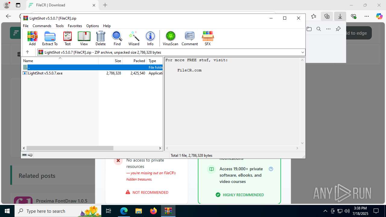Open the Comment tool
Screen dimensions: 386x217
point(190,38)
